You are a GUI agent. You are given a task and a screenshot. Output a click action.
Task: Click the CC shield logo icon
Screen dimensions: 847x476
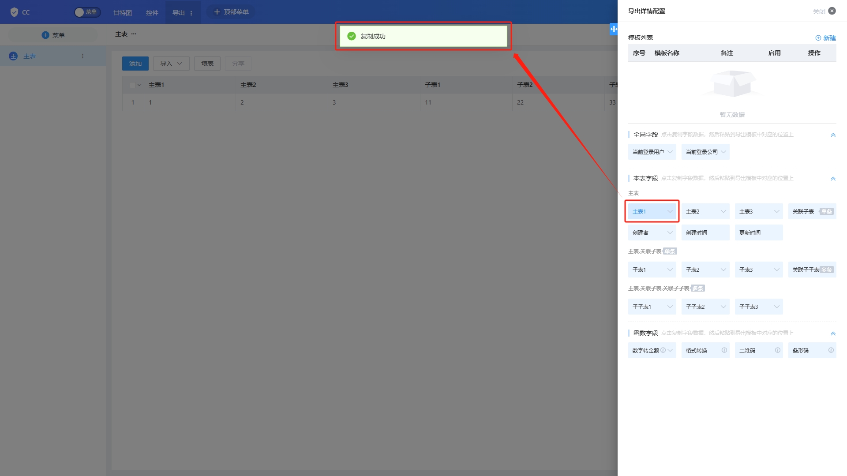[14, 12]
